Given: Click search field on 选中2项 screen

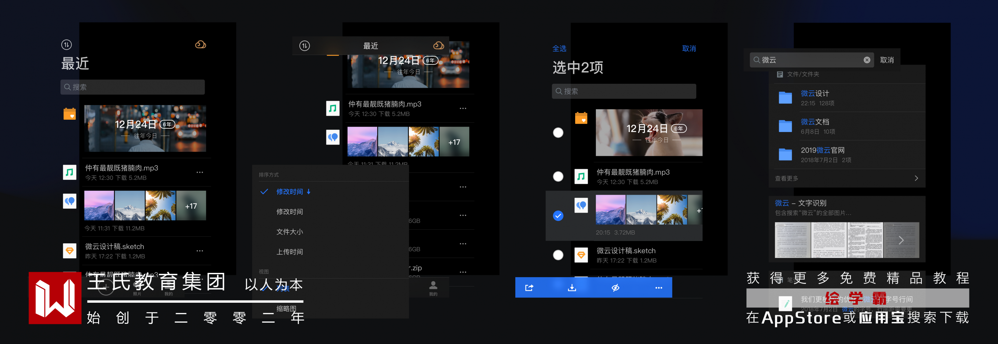Looking at the screenshot, I should click(x=624, y=91).
